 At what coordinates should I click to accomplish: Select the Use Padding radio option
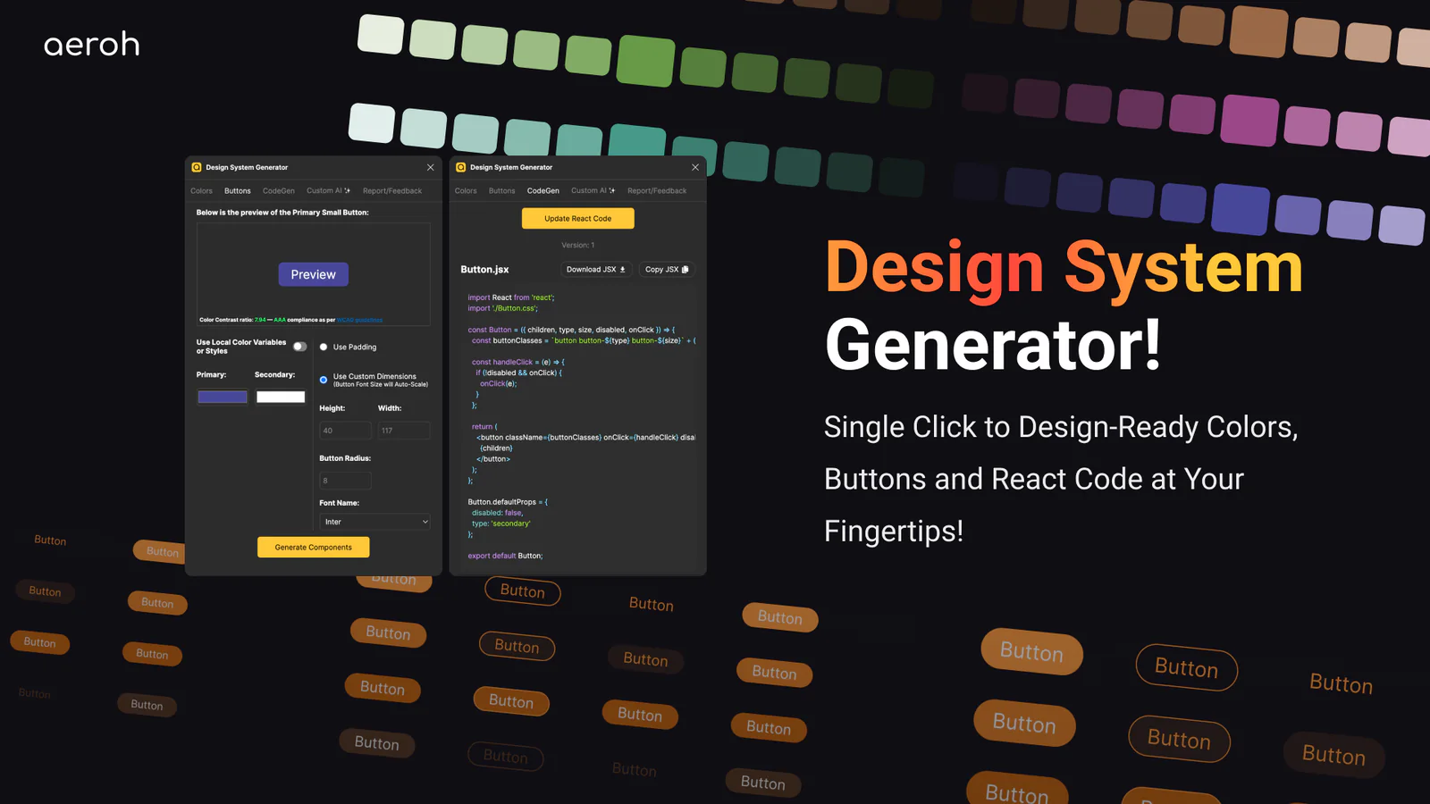(324, 347)
